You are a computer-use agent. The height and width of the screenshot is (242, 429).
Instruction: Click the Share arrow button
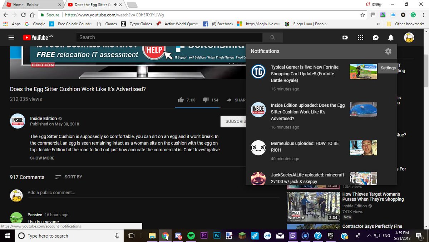point(236,100)
